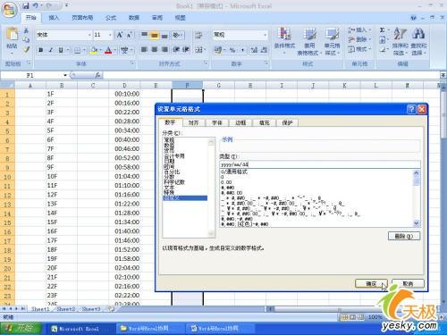Open the Find & Select binoculars menu

point(418,41)
